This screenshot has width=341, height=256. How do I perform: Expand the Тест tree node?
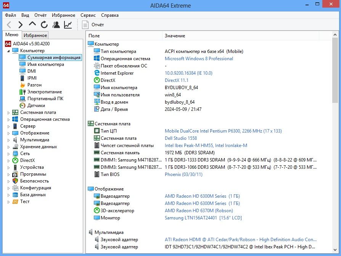tap(8, 202)
